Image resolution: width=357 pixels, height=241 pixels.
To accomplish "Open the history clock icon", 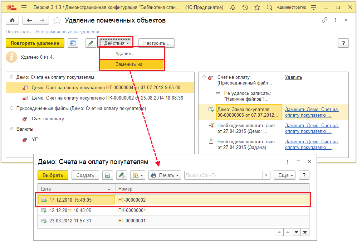I will tap(245, 7).
